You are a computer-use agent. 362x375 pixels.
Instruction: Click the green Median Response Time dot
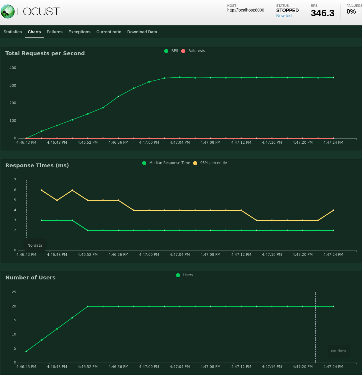[x=144, y=163]
